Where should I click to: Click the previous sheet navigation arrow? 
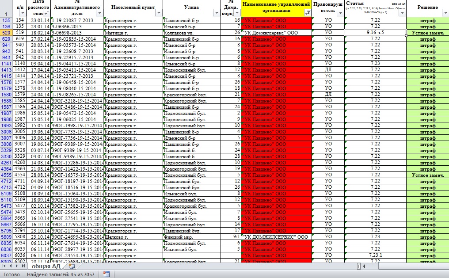coord(11,267)
